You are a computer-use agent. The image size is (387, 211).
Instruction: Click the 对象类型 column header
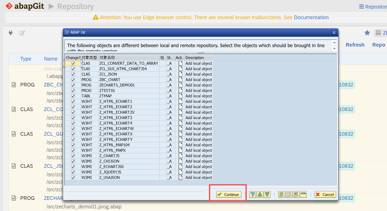tap(90, 57)
